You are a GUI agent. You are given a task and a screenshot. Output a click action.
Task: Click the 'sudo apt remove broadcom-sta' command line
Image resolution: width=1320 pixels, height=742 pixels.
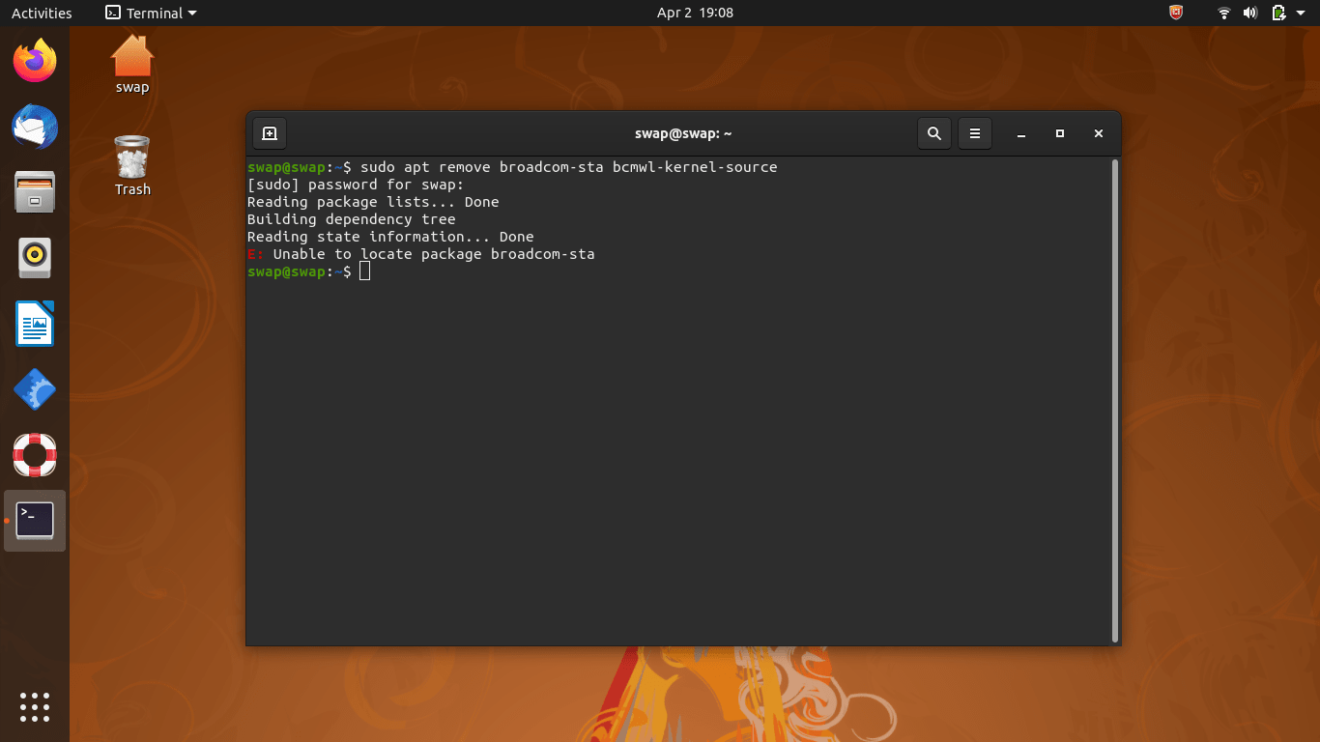pyautogui.click(x=512, y=167)
